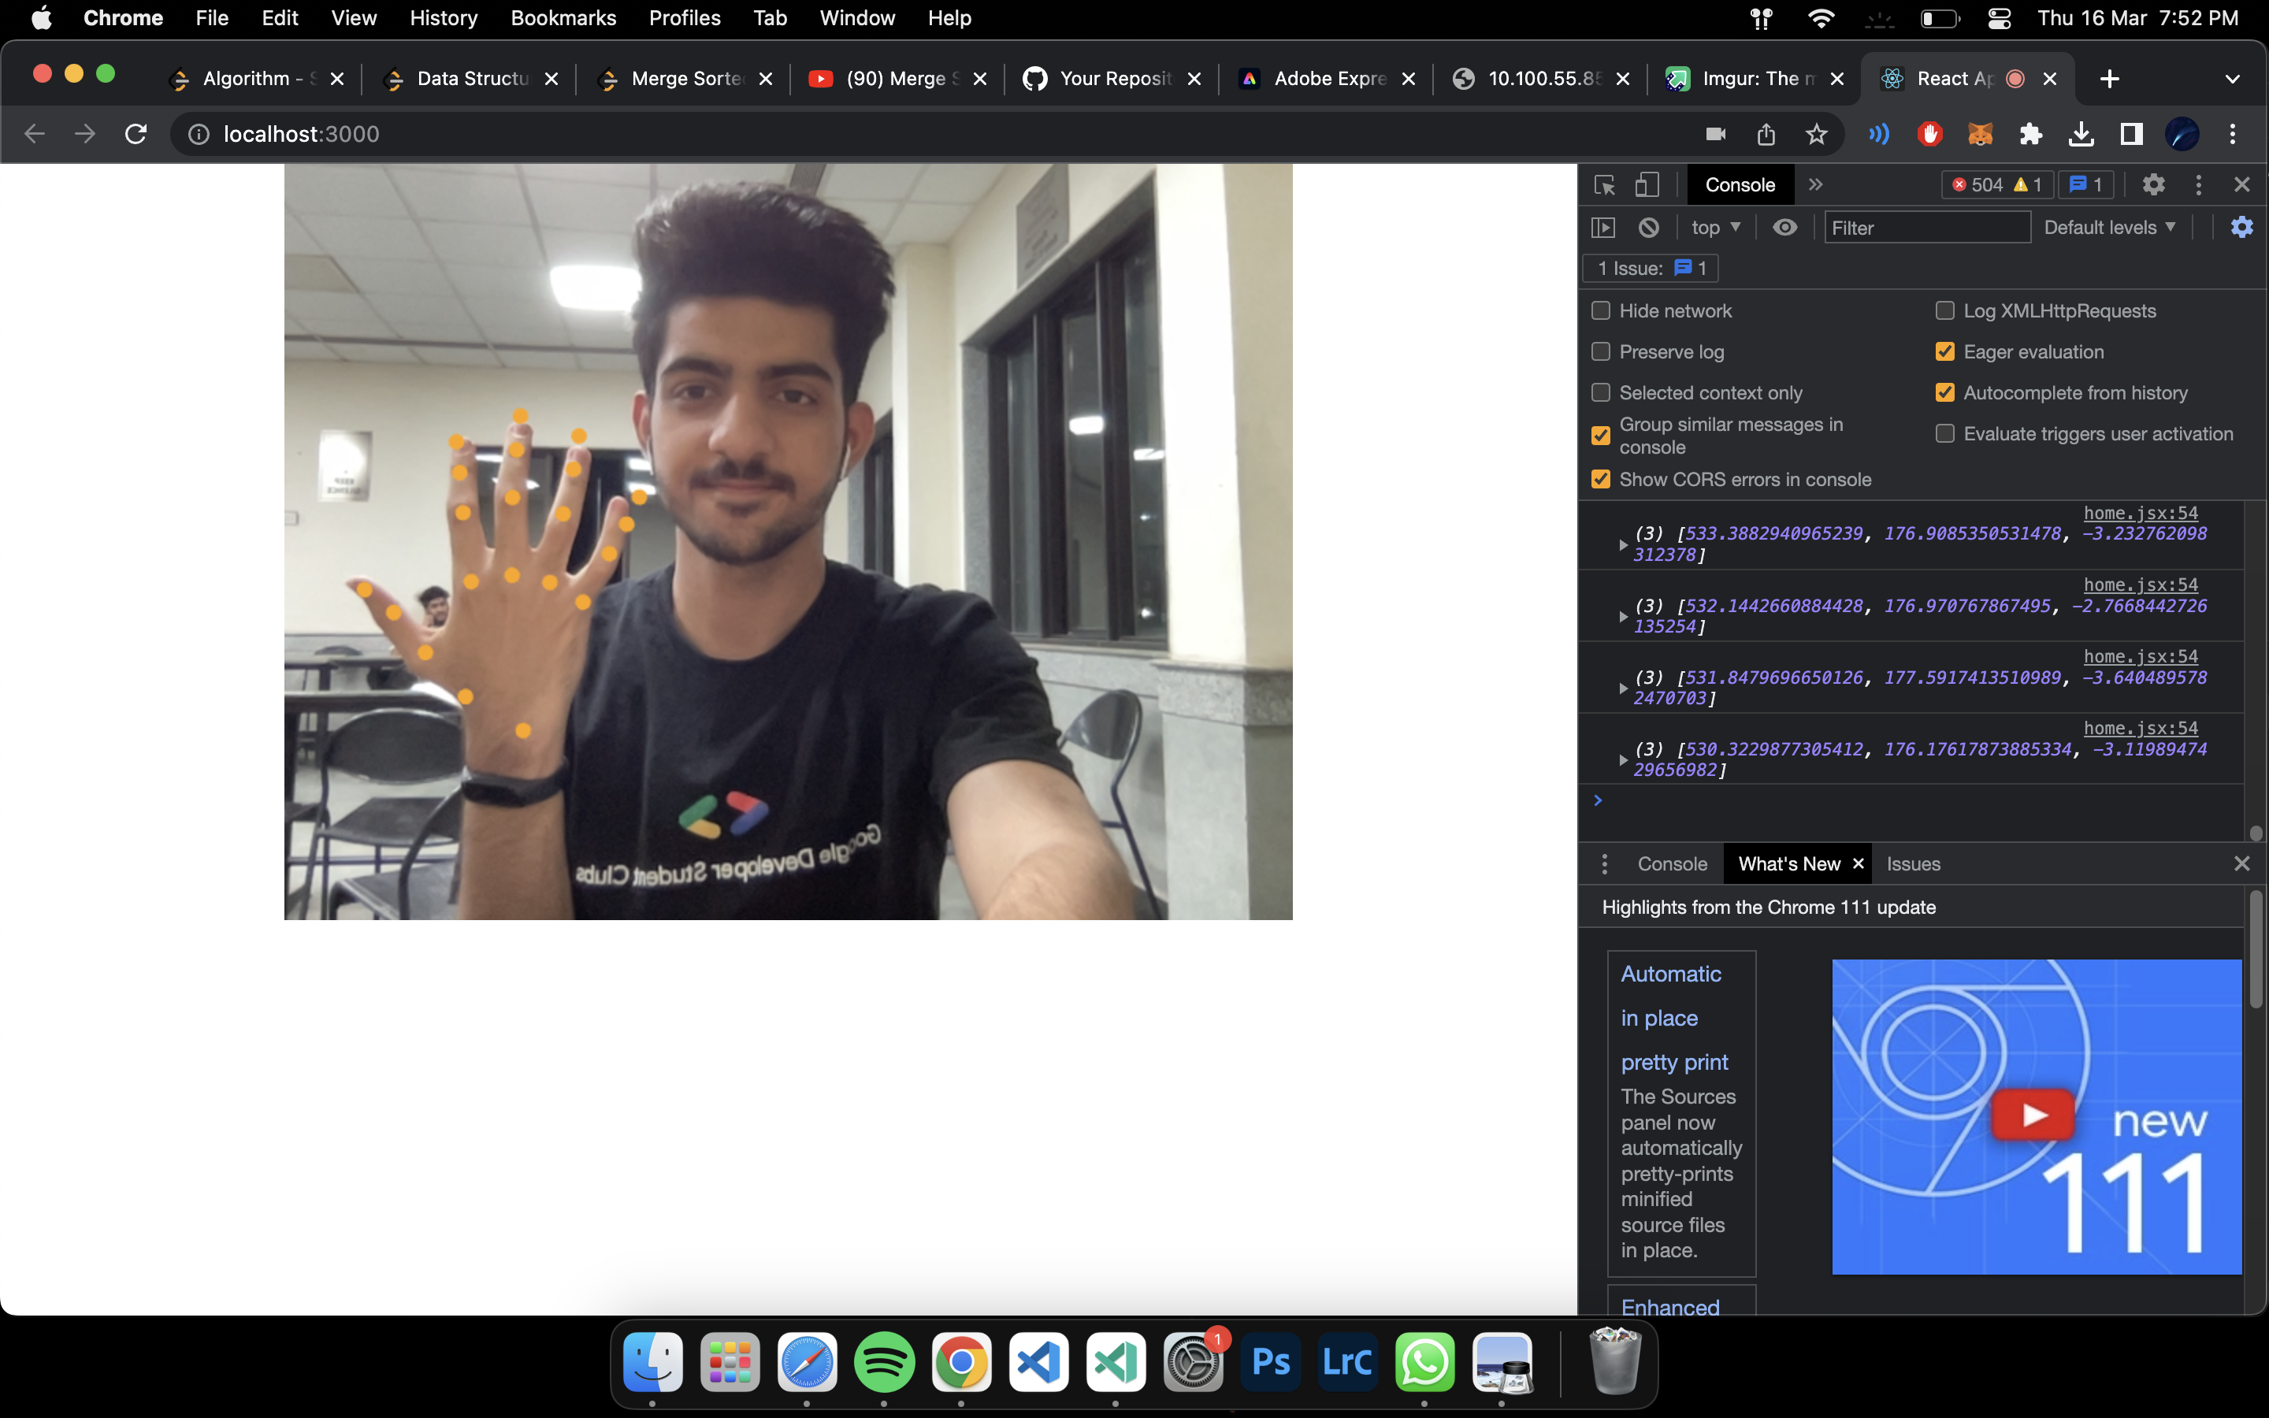Bookmark this page with the star icon
Screen dimensions: 2269x1418
1816,134
